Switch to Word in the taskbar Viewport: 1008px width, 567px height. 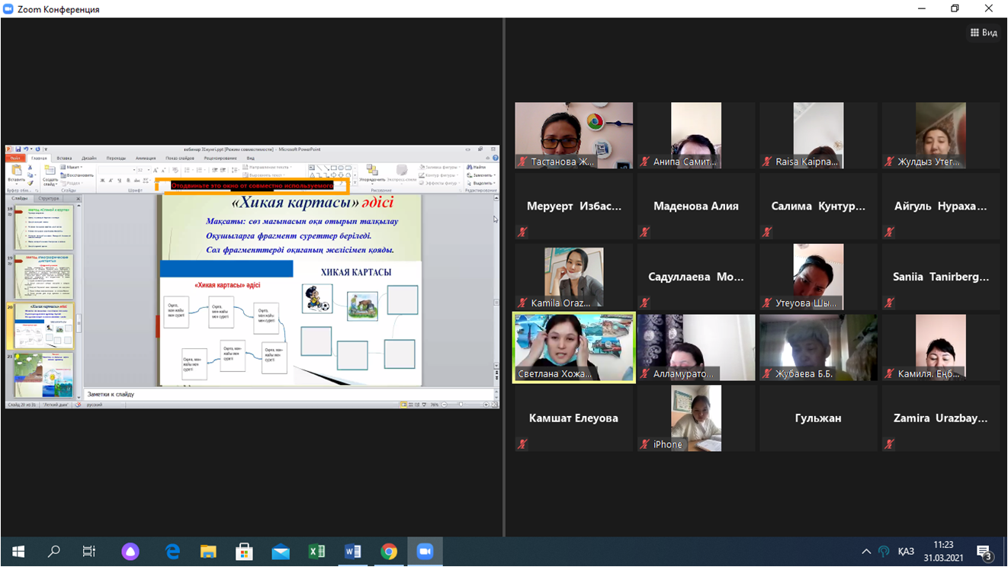pos(352,552)
